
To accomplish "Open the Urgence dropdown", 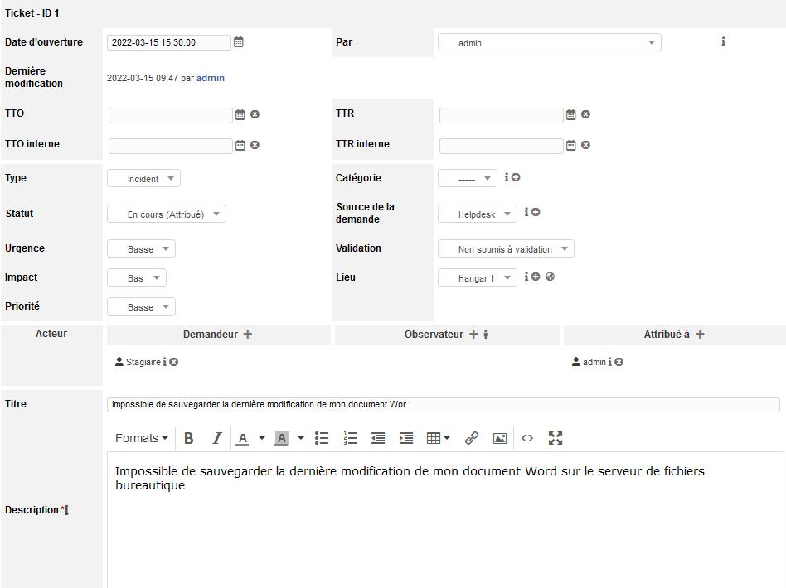I will 142,249.
